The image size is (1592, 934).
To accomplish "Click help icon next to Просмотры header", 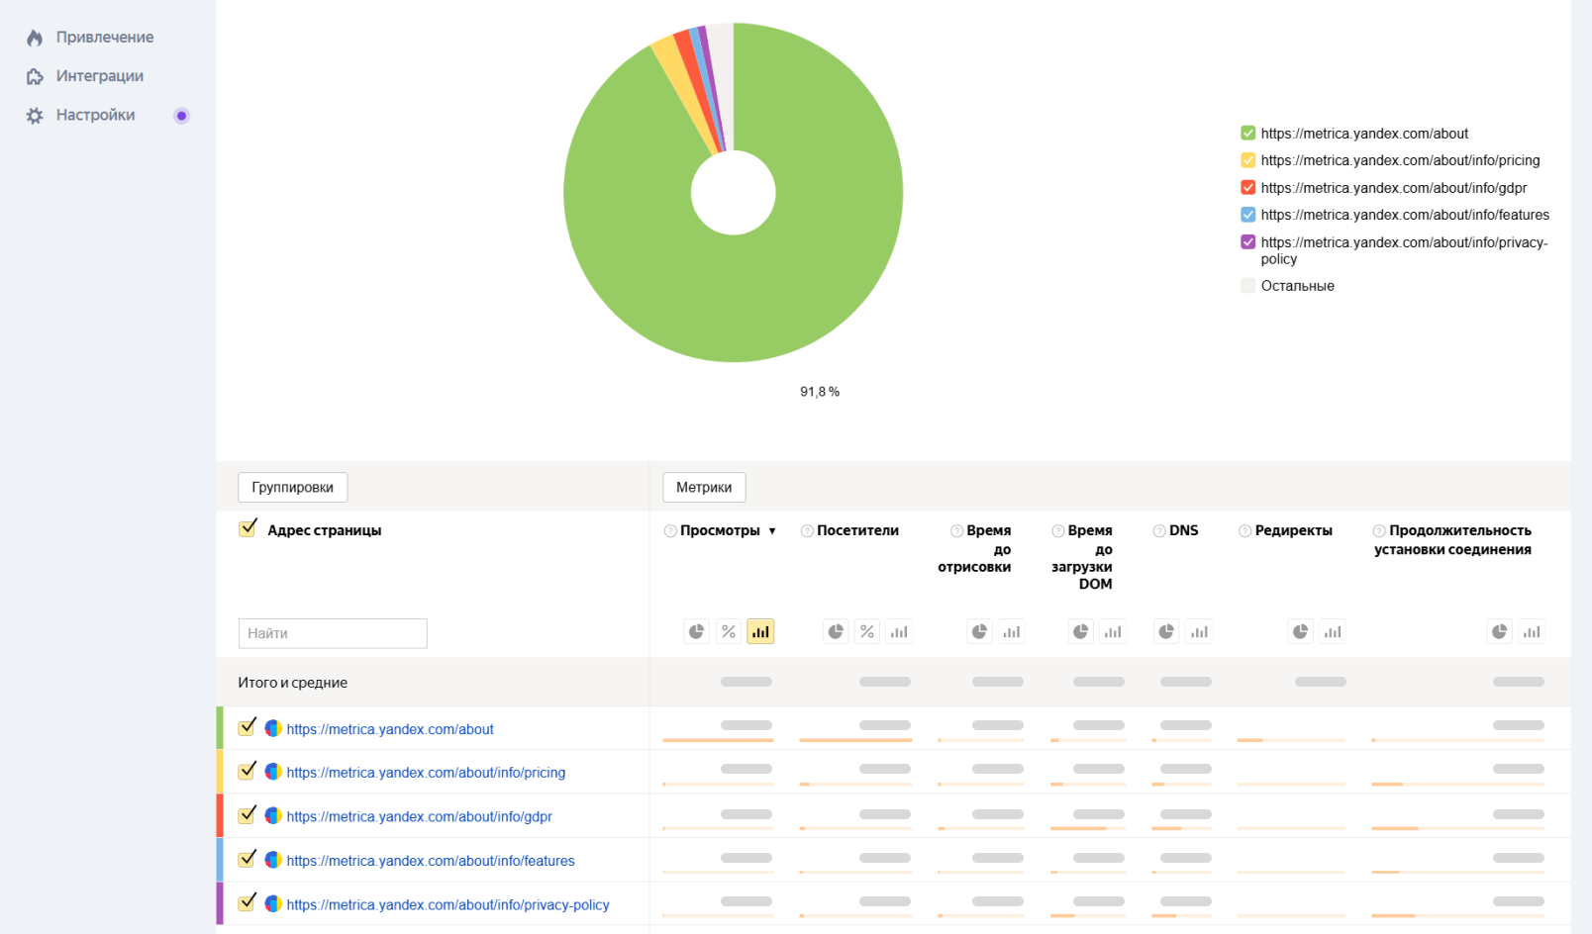I will click(670, 531).
